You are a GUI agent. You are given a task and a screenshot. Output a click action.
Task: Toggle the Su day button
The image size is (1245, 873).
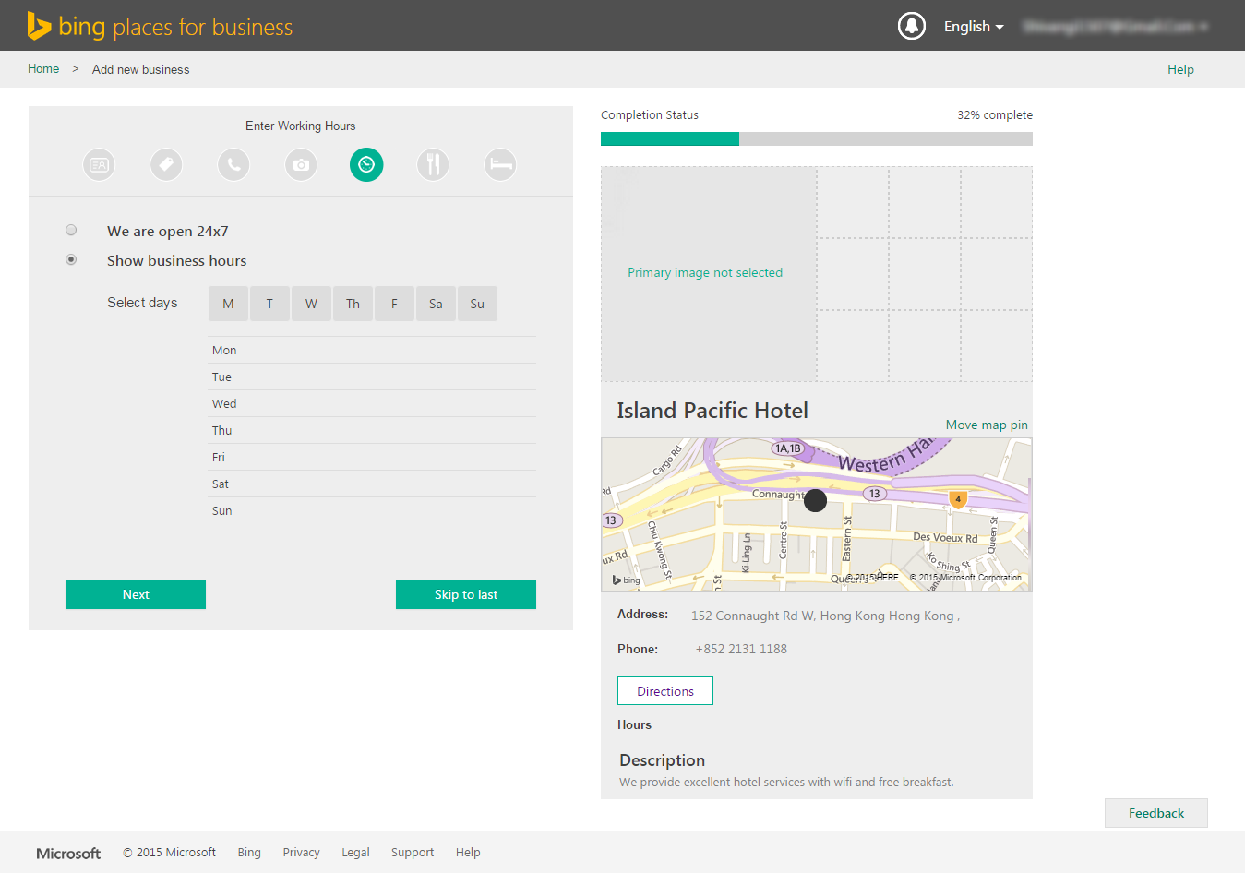(477, 304)
